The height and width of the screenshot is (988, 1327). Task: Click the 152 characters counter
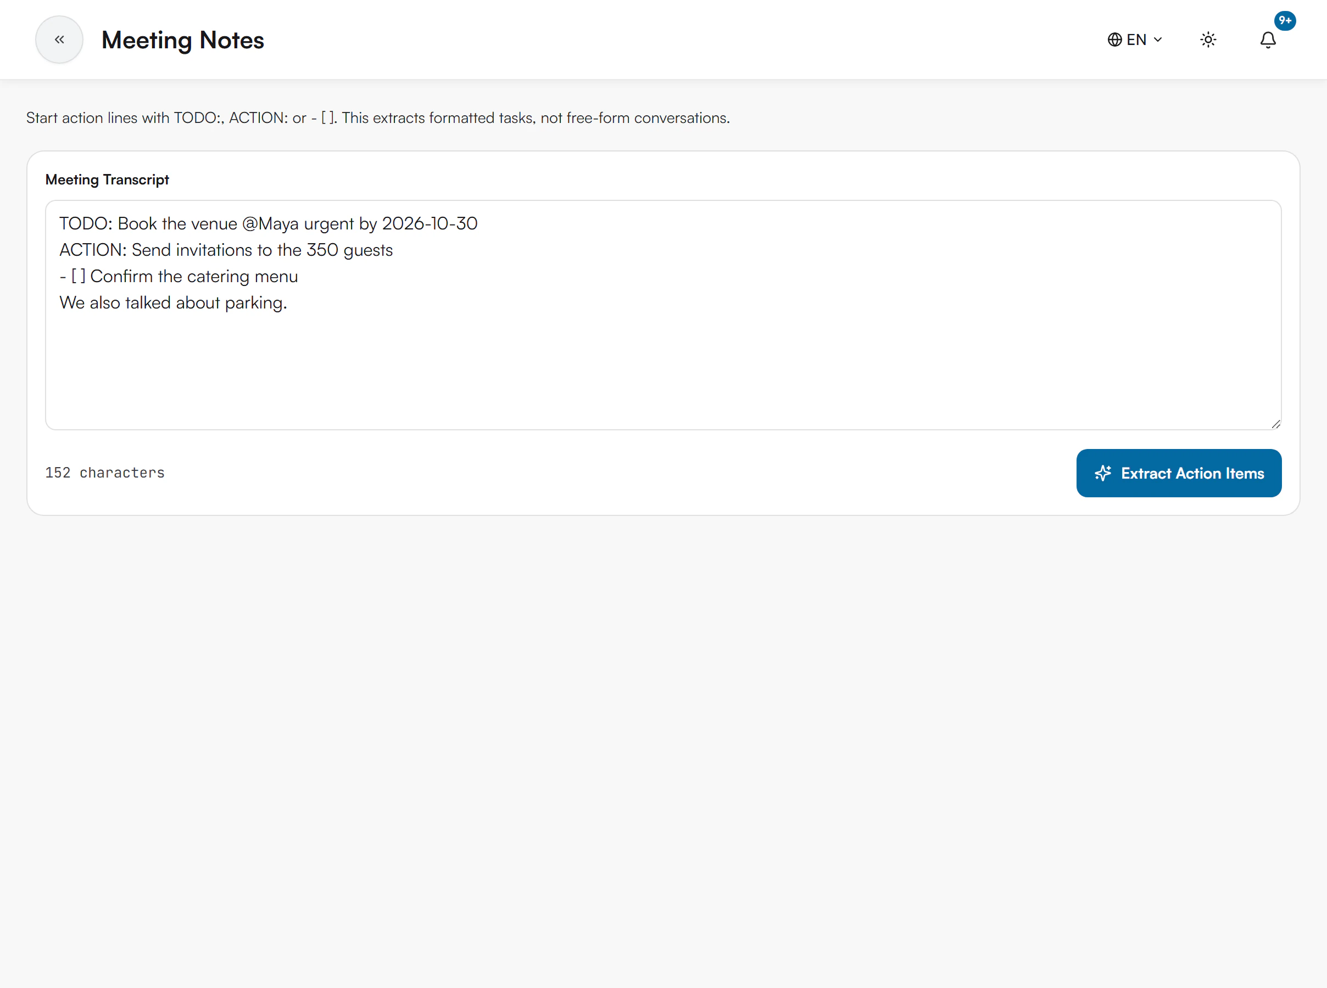pos(105,473)
